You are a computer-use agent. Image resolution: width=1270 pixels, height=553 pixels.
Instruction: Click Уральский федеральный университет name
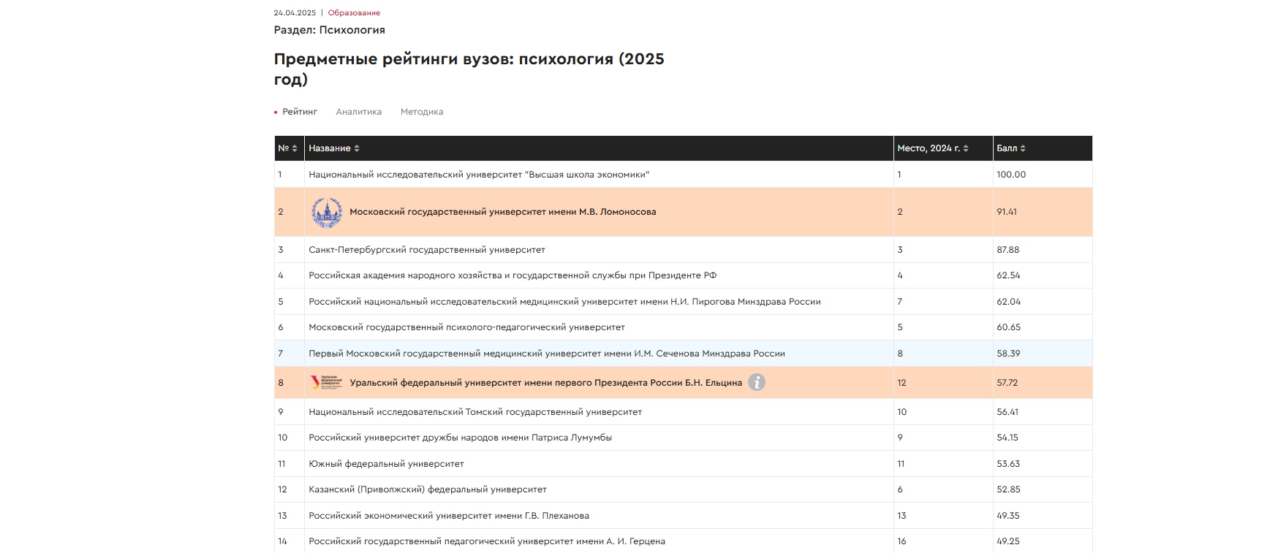point(545,383)
